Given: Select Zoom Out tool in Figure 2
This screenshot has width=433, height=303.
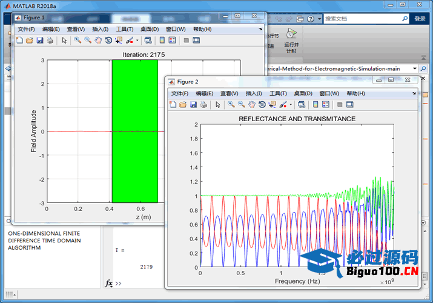Looking at the screenshot, I should point(242,104).
